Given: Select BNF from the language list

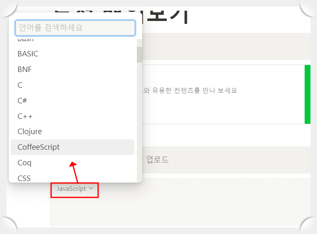Looking at the screenshot, I should (73, 70).
